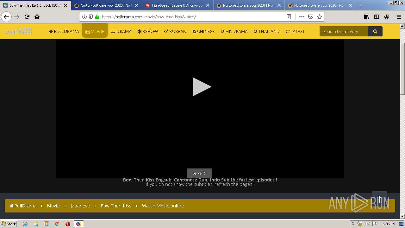Click the PollDrama breadcrumb link
This screenshot has width=405, height=228.
(x=23, y=206)
